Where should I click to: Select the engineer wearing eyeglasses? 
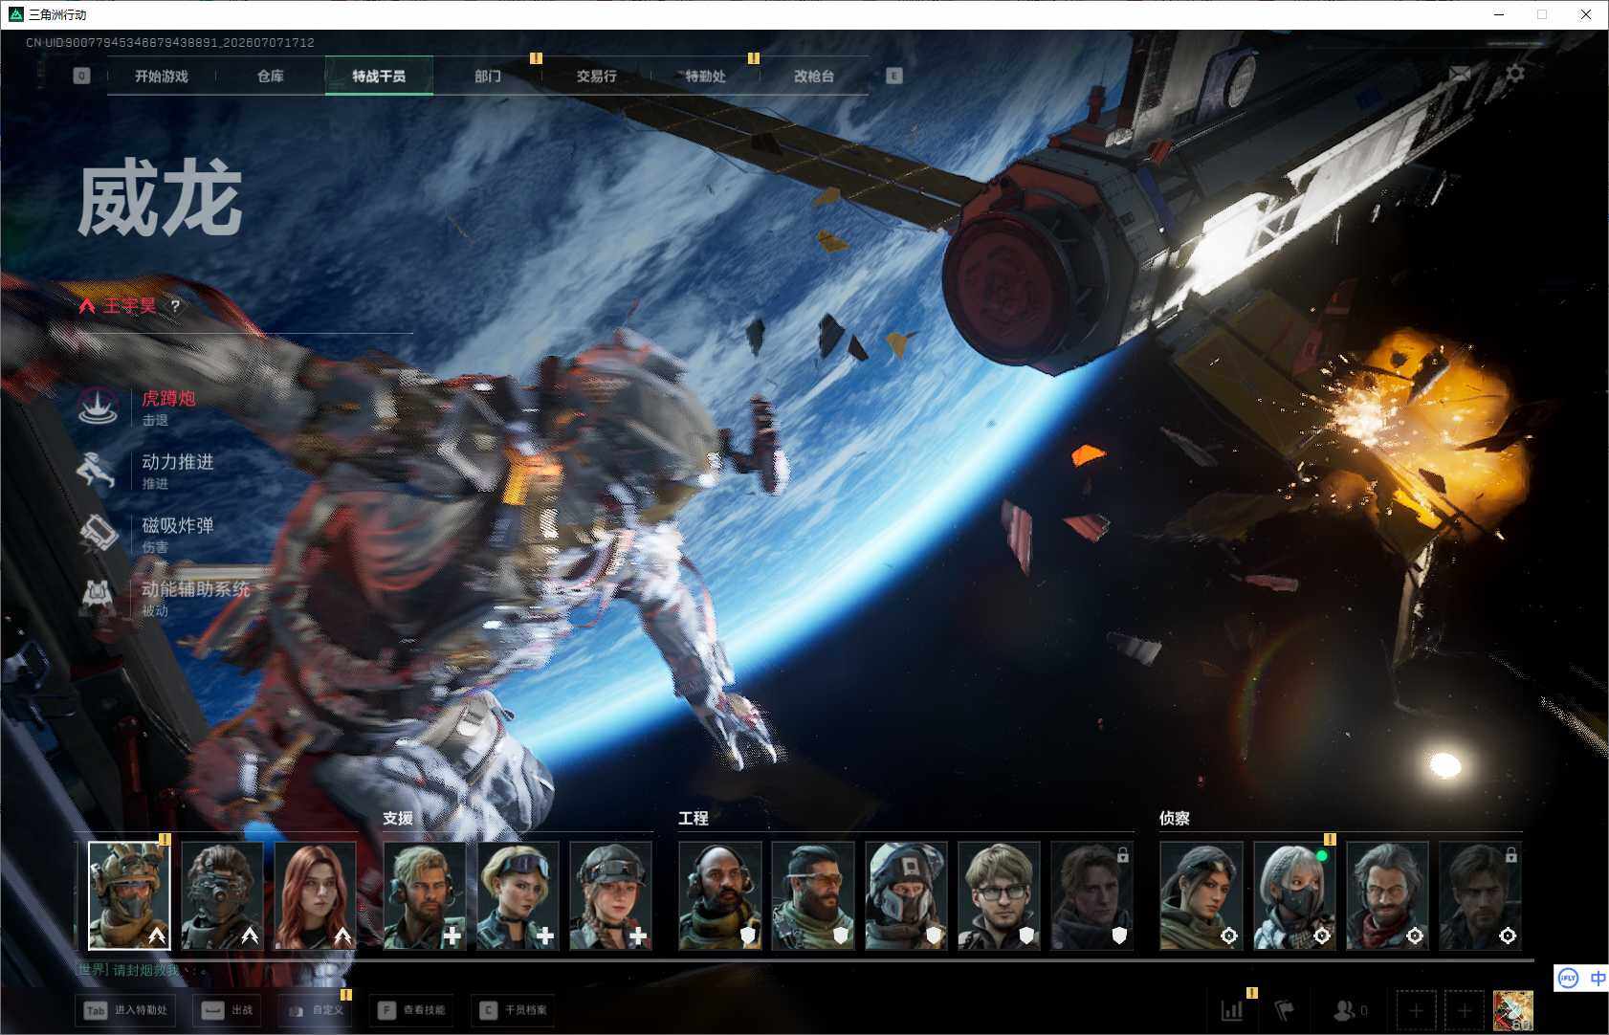point(999,895)
